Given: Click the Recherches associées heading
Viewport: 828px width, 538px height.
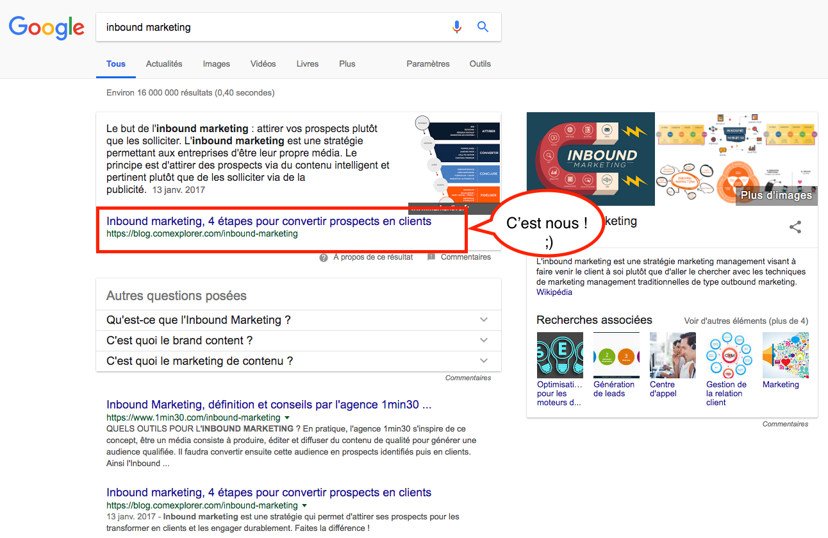Looking at the screenshot, I should pyautogui.click(x=594, y=320).
